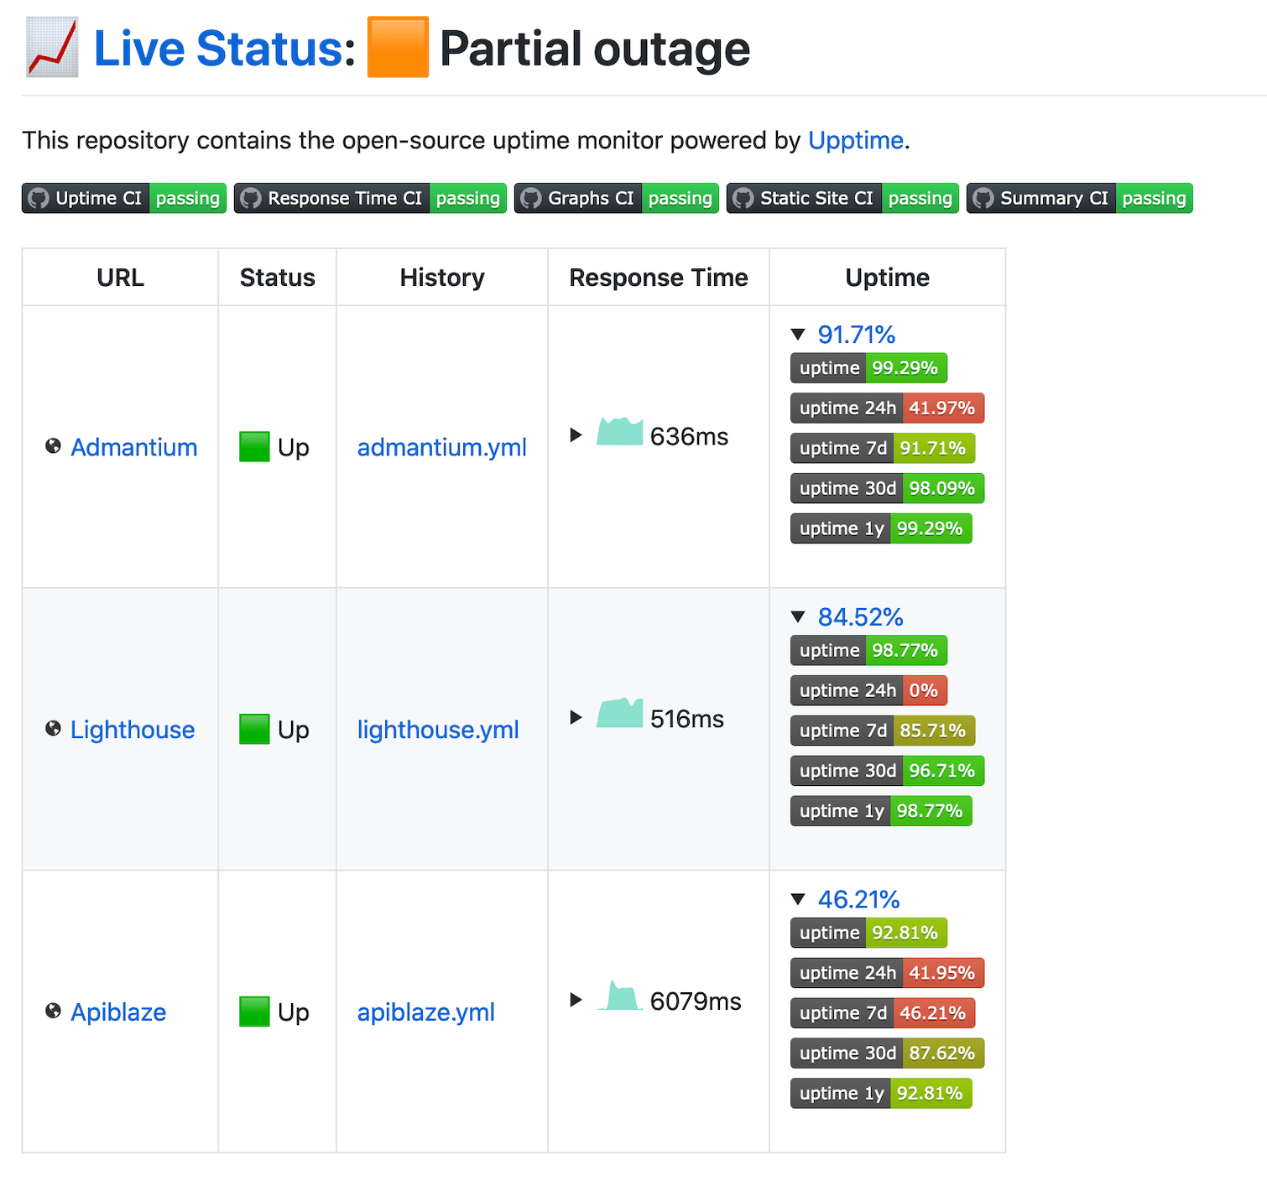Click the Up status text for Lighthouse
This screenshot has height=1186, width=1267.
[x=294, y=731]
